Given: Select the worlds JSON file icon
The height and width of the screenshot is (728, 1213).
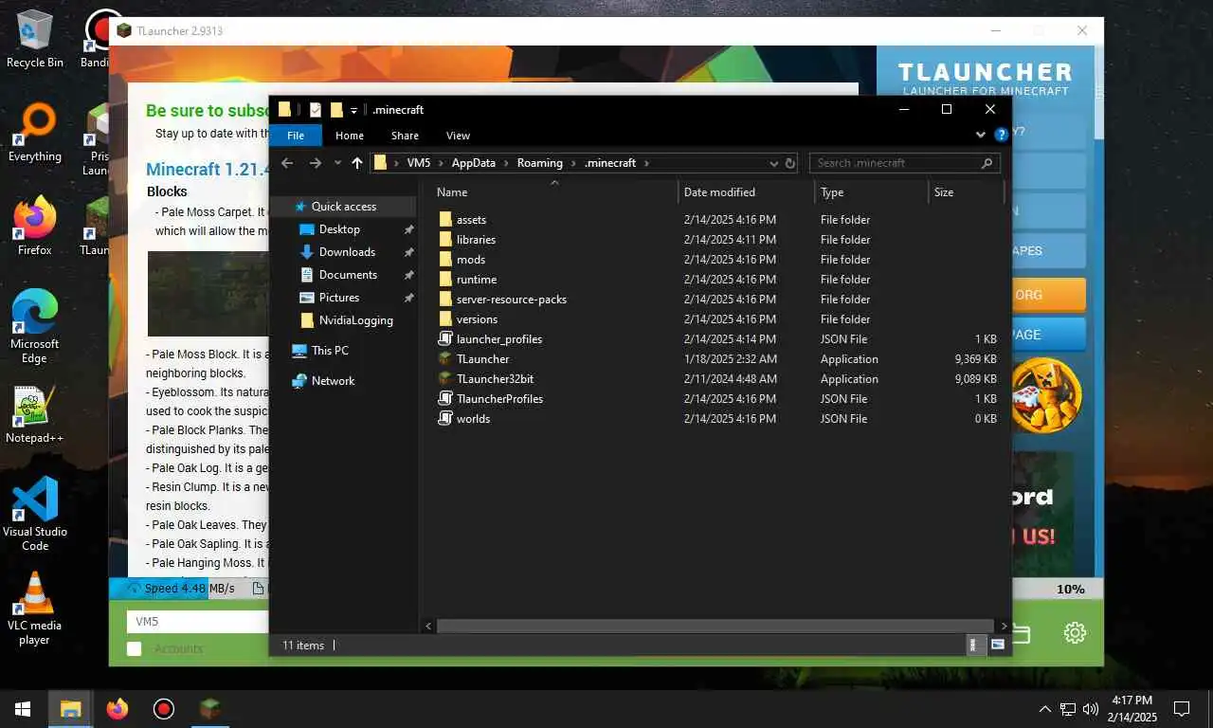Looking at the screenshot, I should pyautogui.click(x=445, y=419).
